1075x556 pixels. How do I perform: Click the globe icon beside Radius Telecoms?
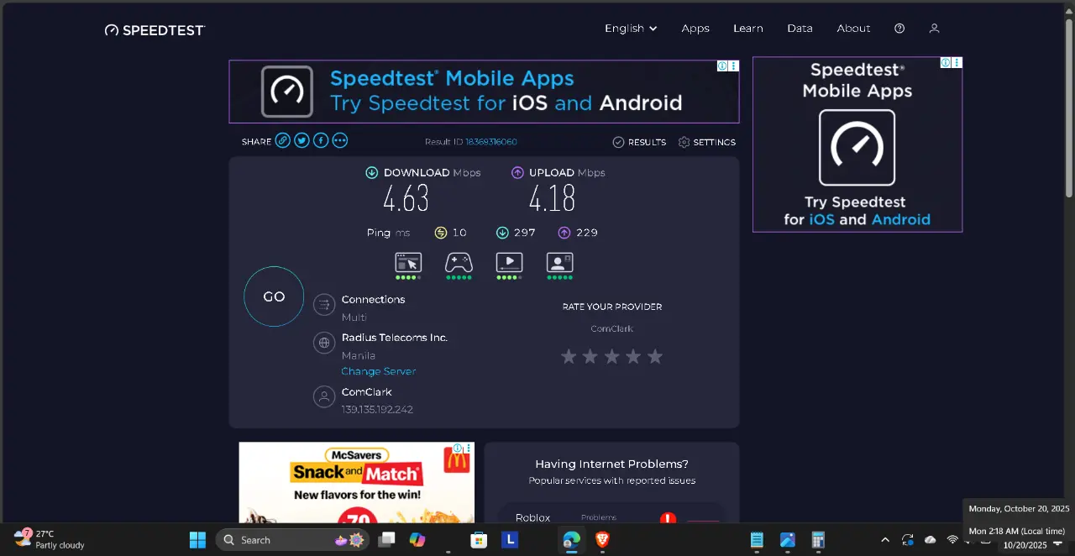324,343
